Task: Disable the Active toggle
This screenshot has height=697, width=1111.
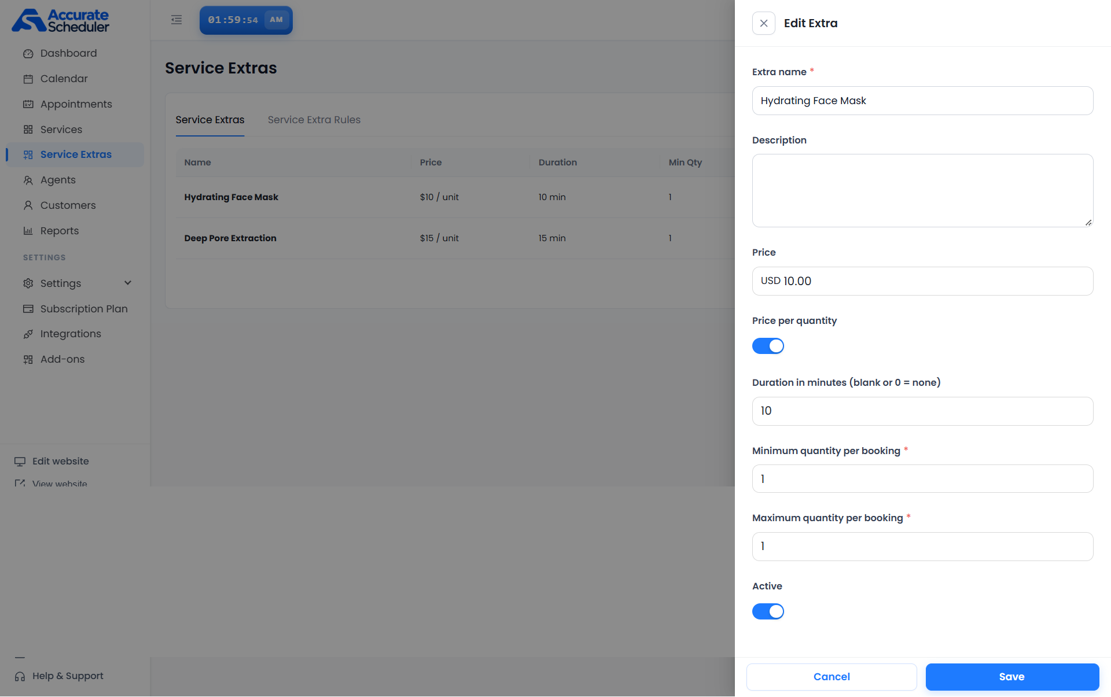Action: pos(768,611)
